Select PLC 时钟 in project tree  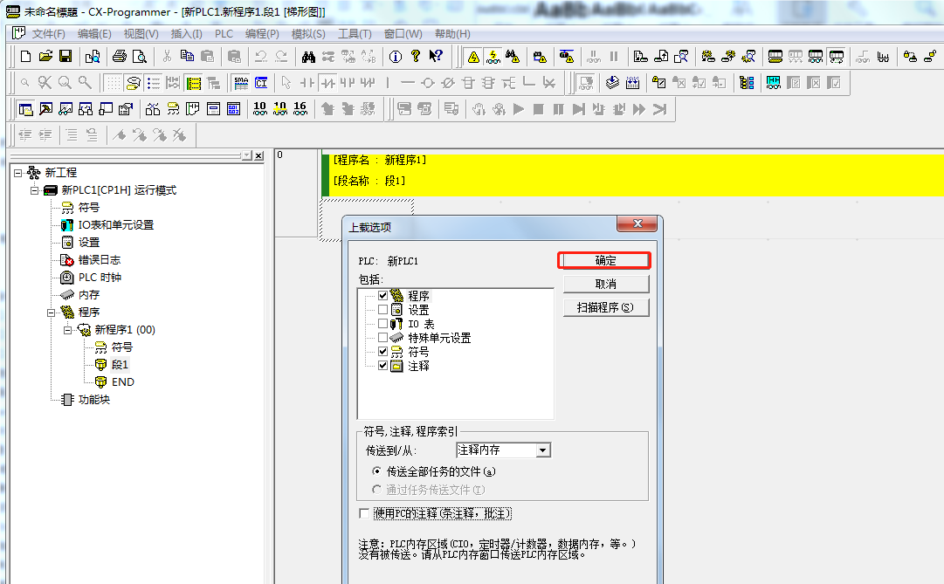point(100,278)
